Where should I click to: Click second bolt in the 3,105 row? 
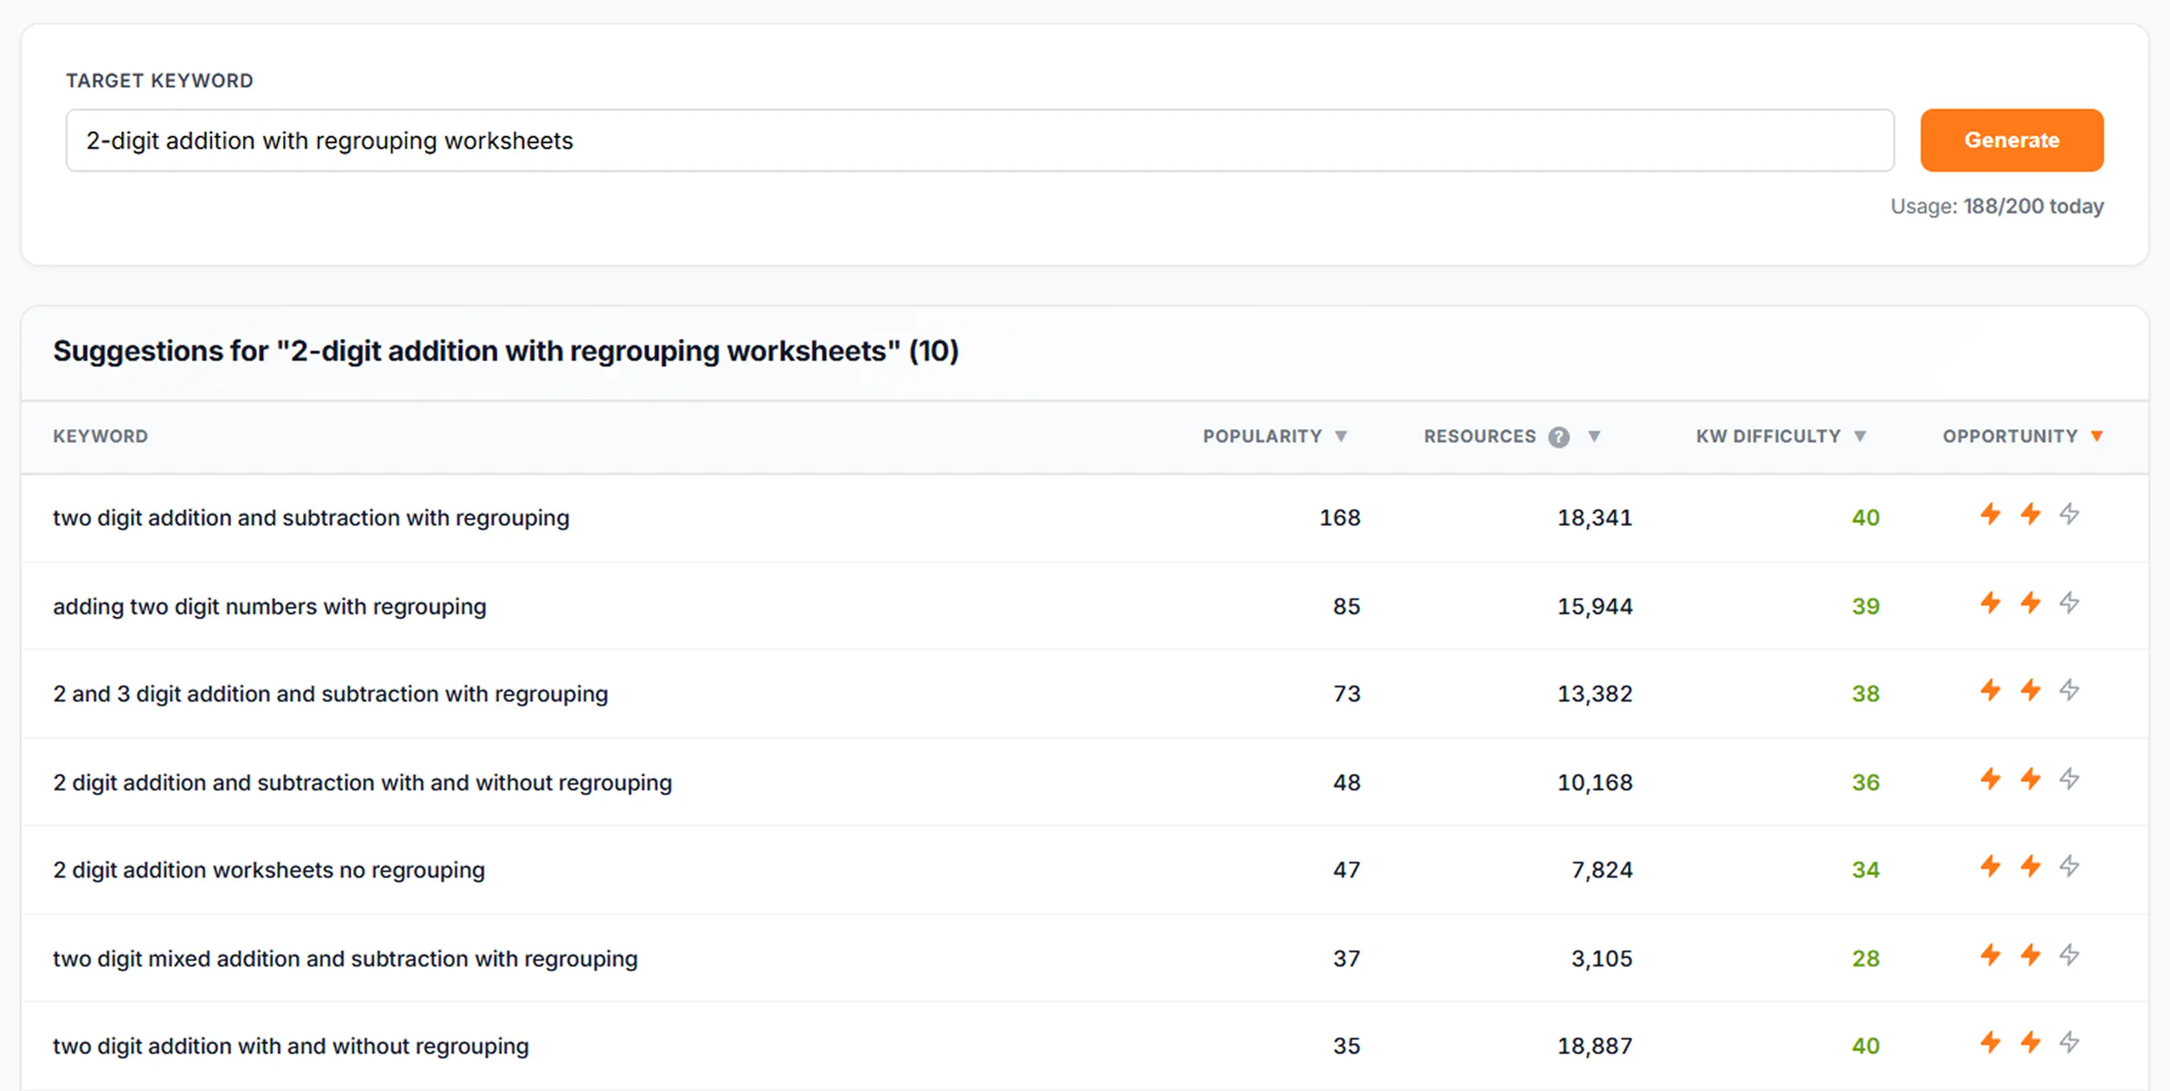coord(2030,955)
